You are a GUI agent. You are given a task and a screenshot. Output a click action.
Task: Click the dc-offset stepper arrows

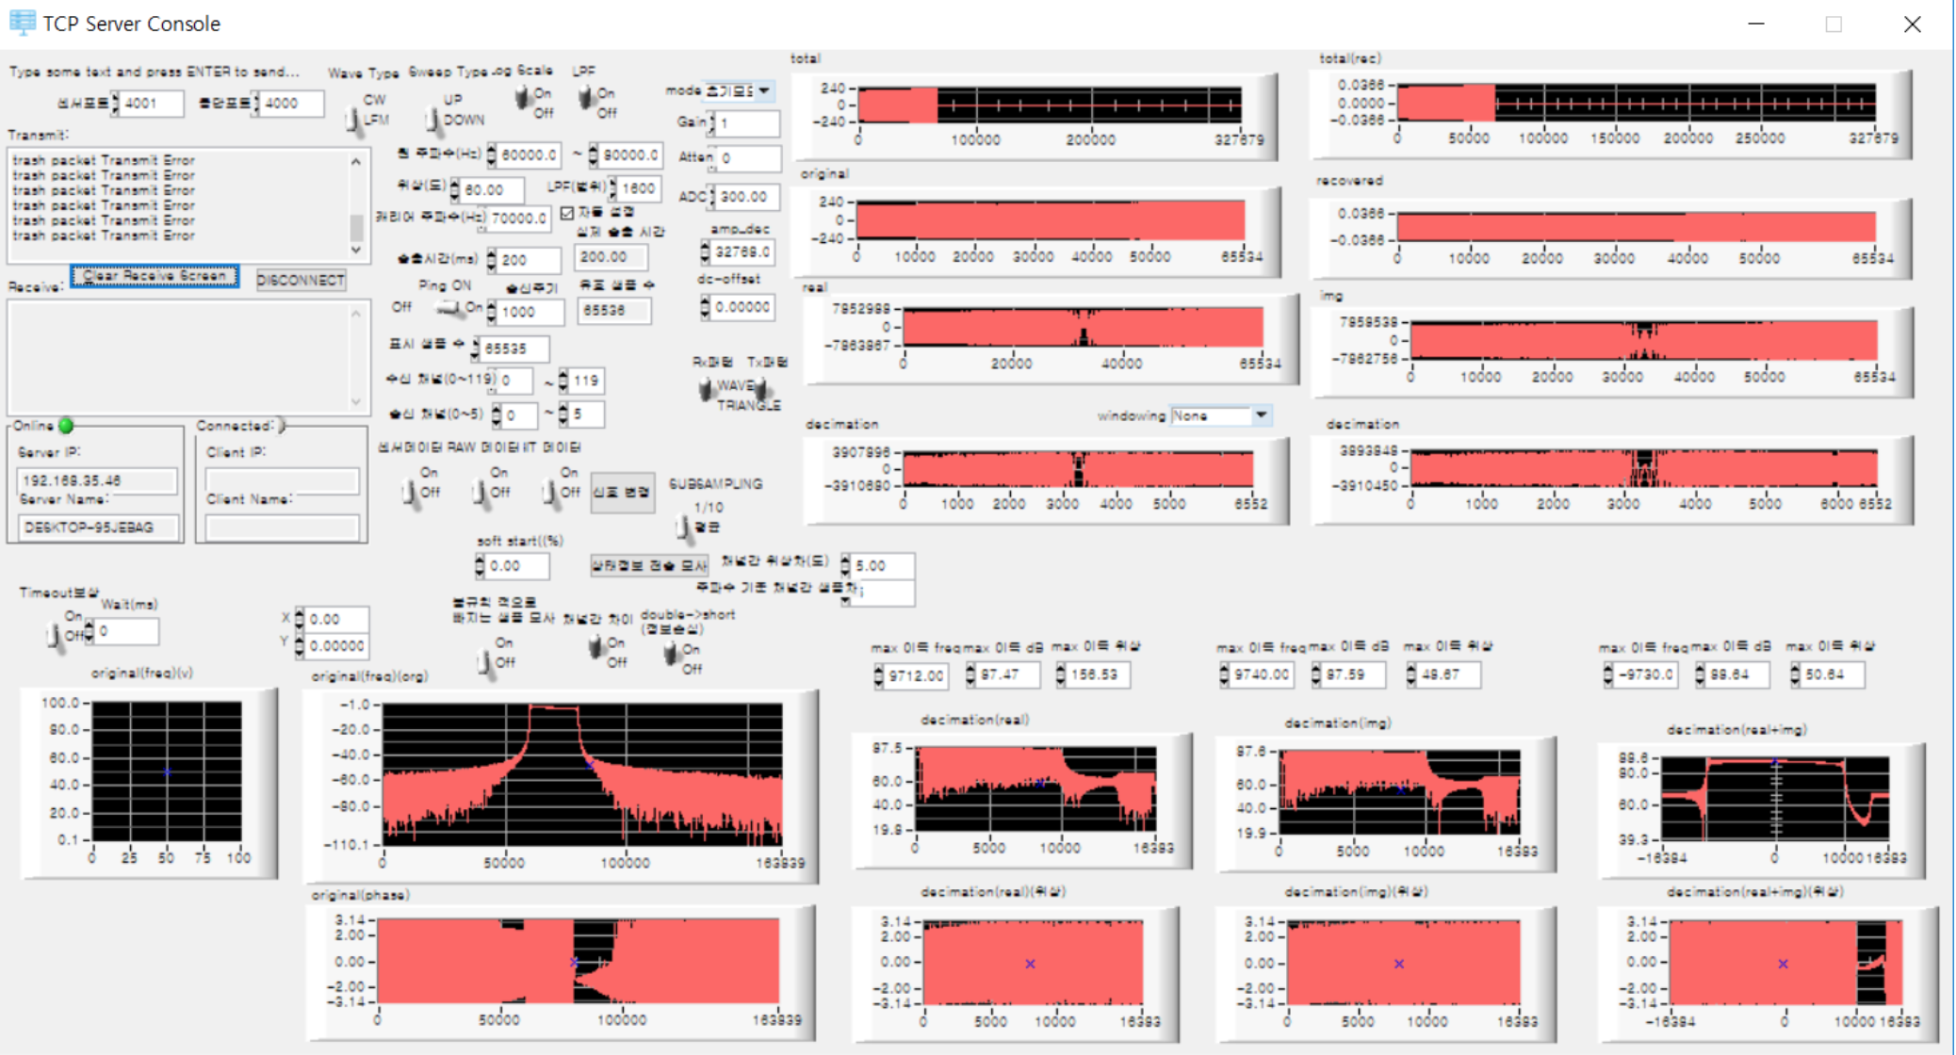(705, 306)
